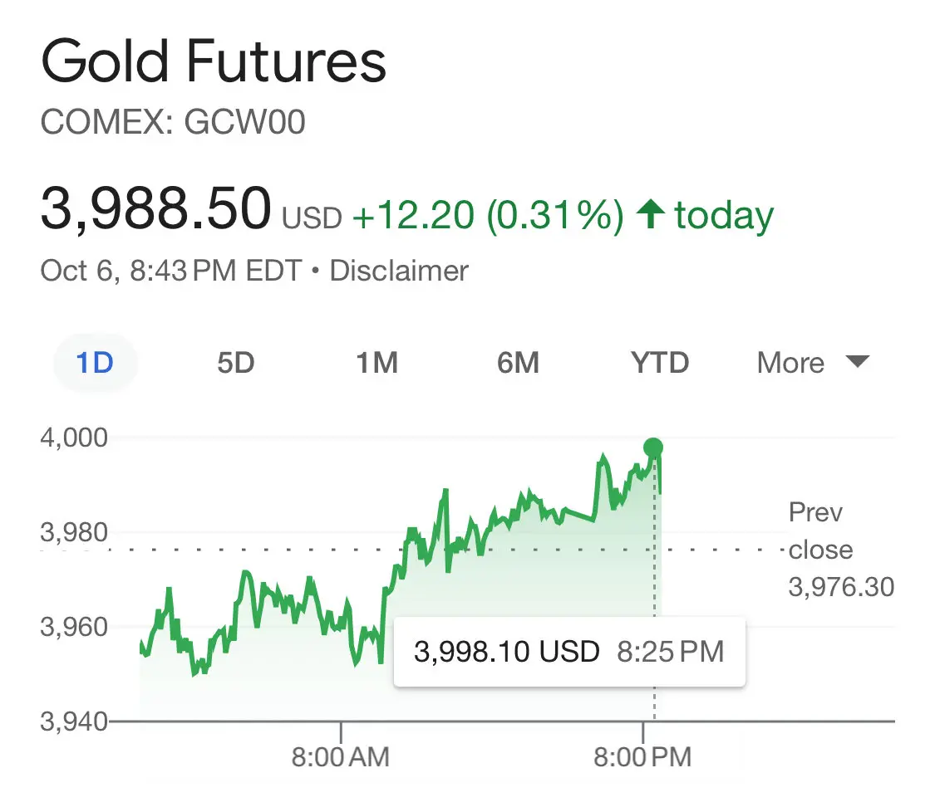Image resolution: width=935 pixels, height=807 pixels.
Task: Click the dropdown arrow beside More
Action: (857, 362)
